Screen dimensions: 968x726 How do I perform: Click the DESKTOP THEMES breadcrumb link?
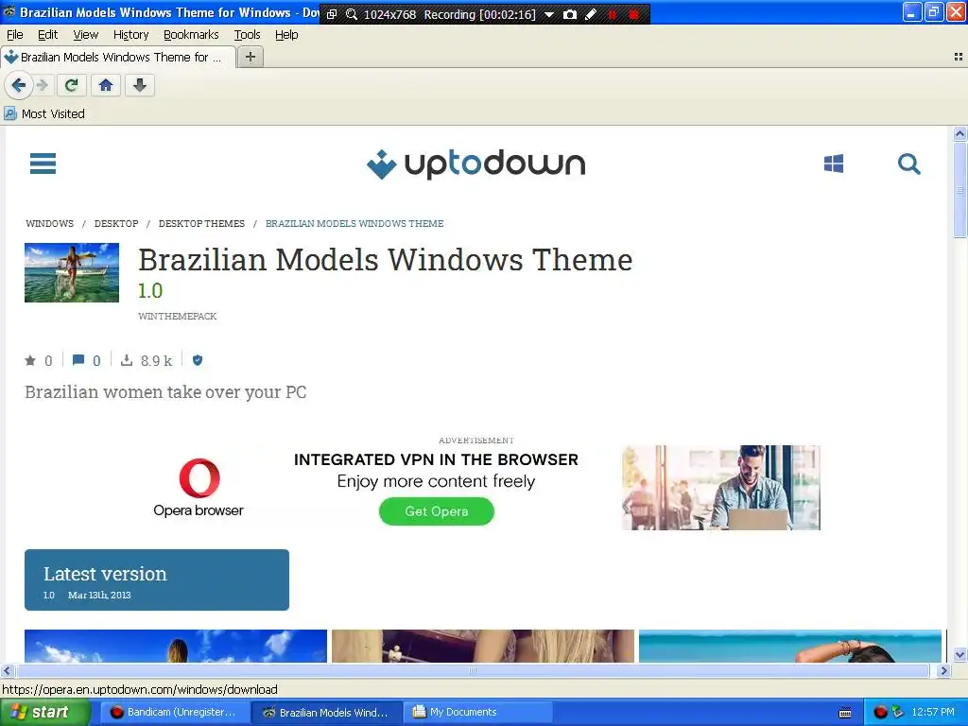point(201,223)
